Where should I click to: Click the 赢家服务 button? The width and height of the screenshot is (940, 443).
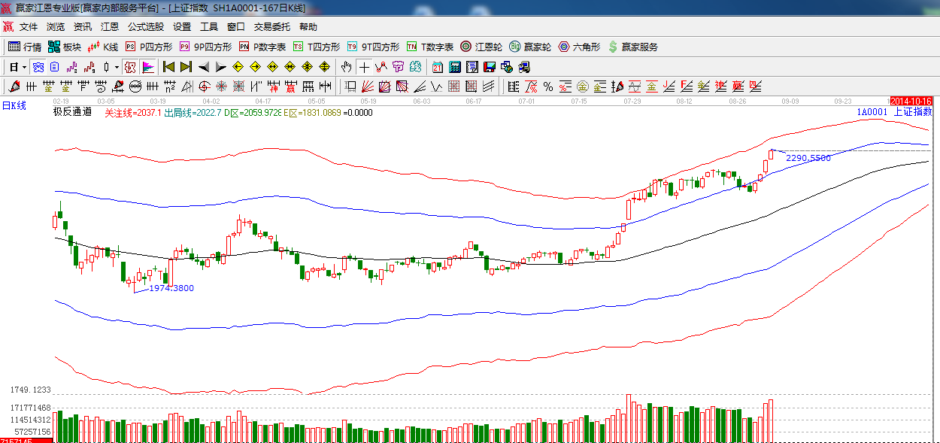point(632,47)
